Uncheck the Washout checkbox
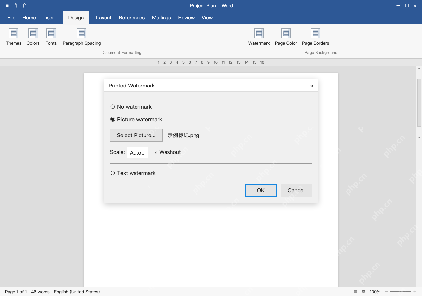 click(156, 152)
